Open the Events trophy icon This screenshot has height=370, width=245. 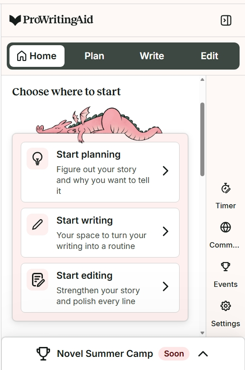pyautogui.click(x=226, y=267)
